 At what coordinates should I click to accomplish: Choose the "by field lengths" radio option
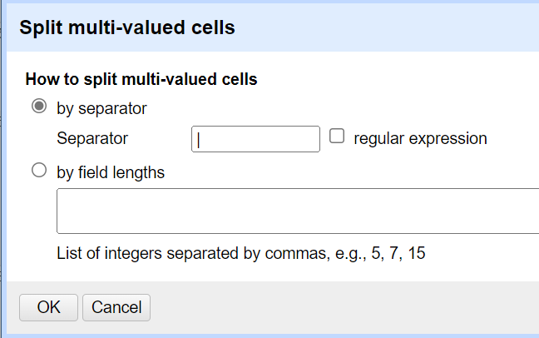point(38,171)
